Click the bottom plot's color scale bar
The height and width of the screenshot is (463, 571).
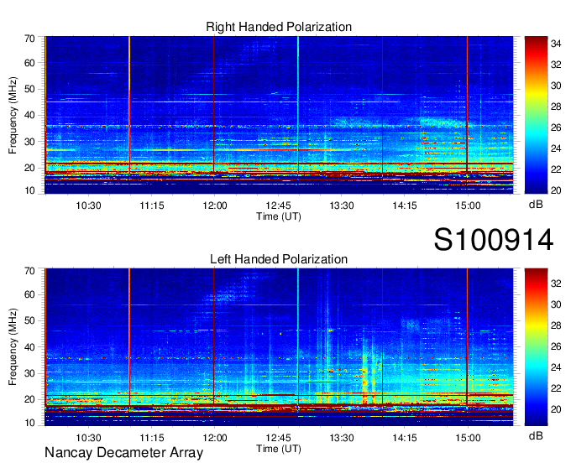coord(536,347)
